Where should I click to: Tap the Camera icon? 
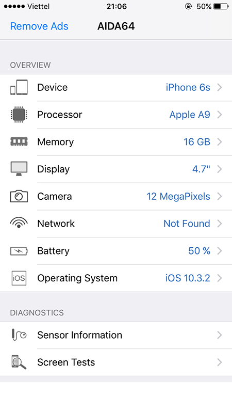coord(19,196)
